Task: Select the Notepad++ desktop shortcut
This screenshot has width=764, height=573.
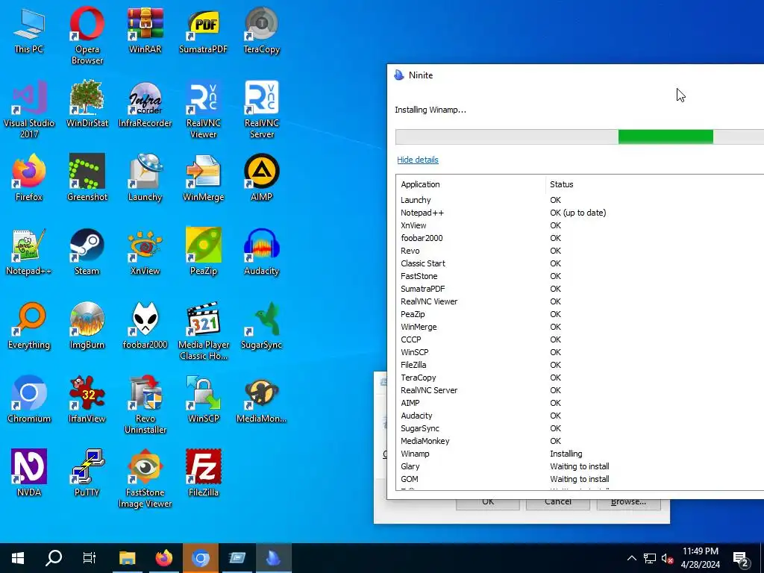Action: [x=29, y=251]
